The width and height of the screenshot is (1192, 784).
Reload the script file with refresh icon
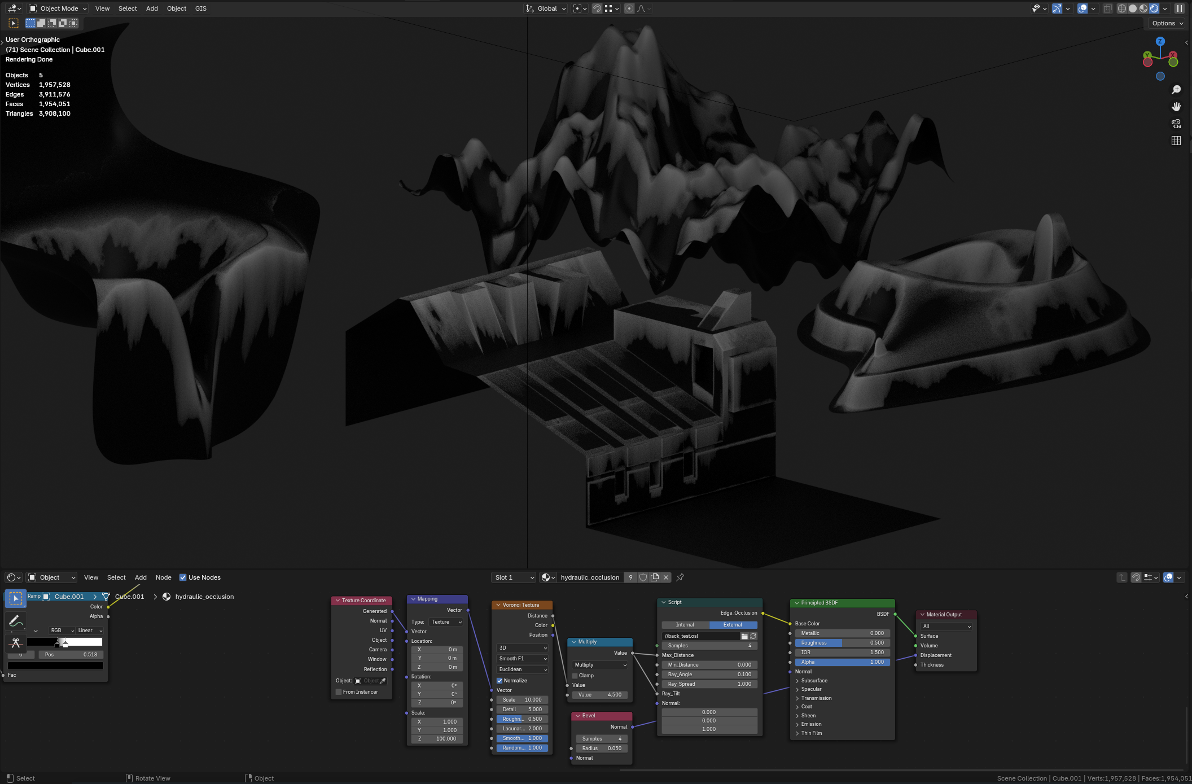753,636
